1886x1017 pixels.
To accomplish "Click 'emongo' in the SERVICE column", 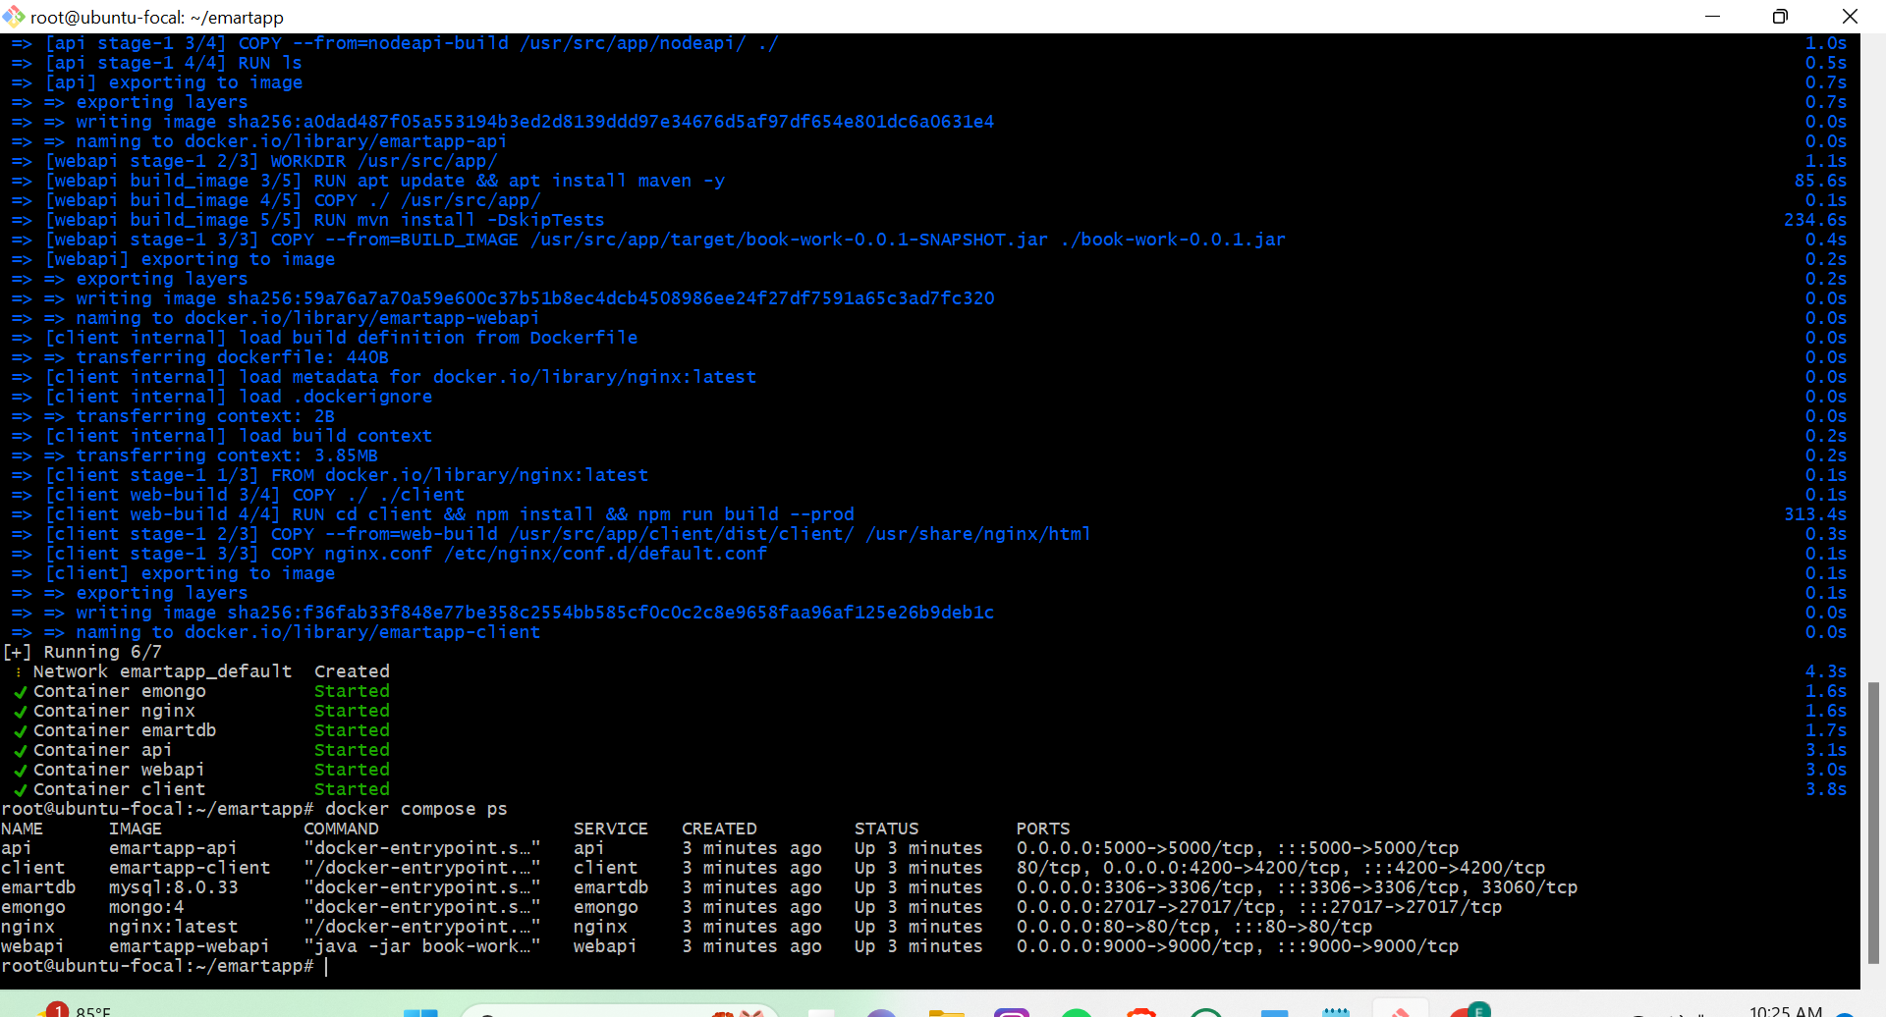I will pos(606,907).
